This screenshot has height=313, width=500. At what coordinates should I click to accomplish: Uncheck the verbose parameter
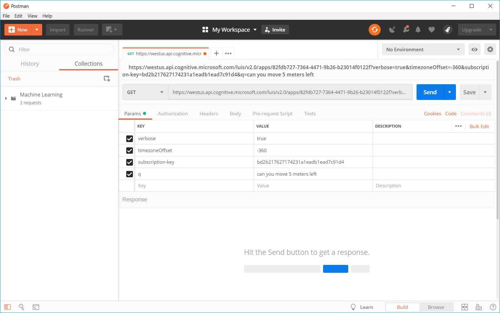[x=129, y=139]
